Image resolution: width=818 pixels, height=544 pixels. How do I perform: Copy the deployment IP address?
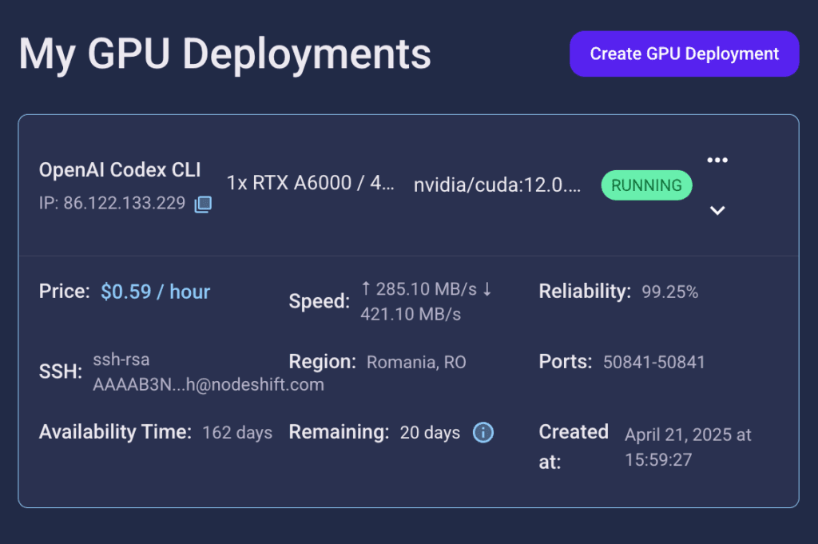point(203,204)
